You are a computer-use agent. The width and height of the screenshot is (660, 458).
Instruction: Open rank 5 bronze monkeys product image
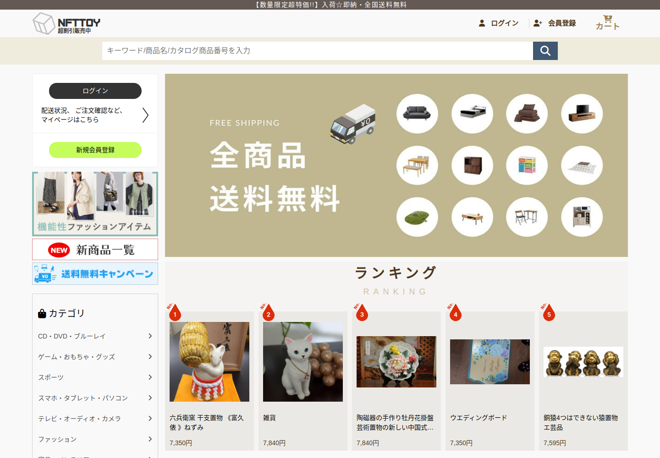point(583,362)
